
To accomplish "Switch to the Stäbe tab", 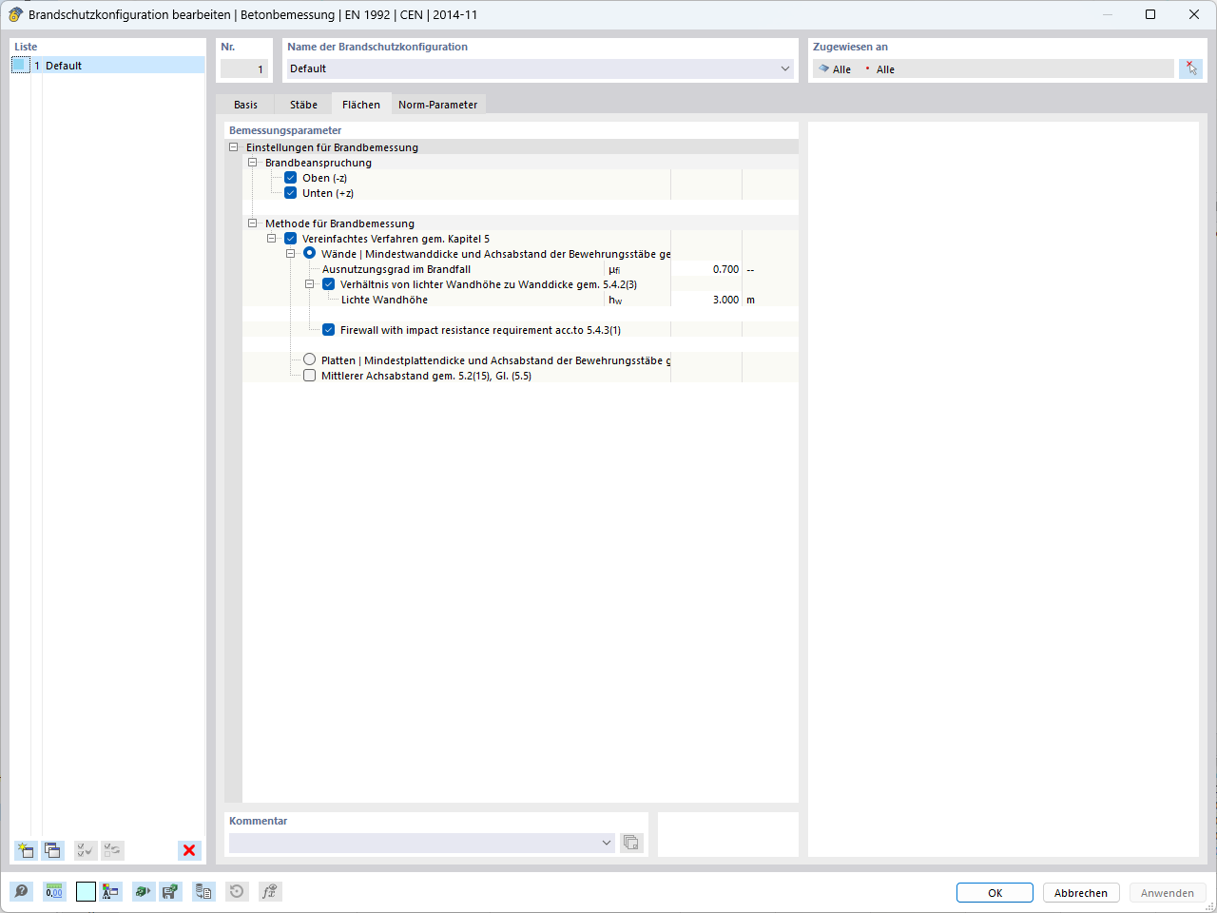I will point(303,105).
